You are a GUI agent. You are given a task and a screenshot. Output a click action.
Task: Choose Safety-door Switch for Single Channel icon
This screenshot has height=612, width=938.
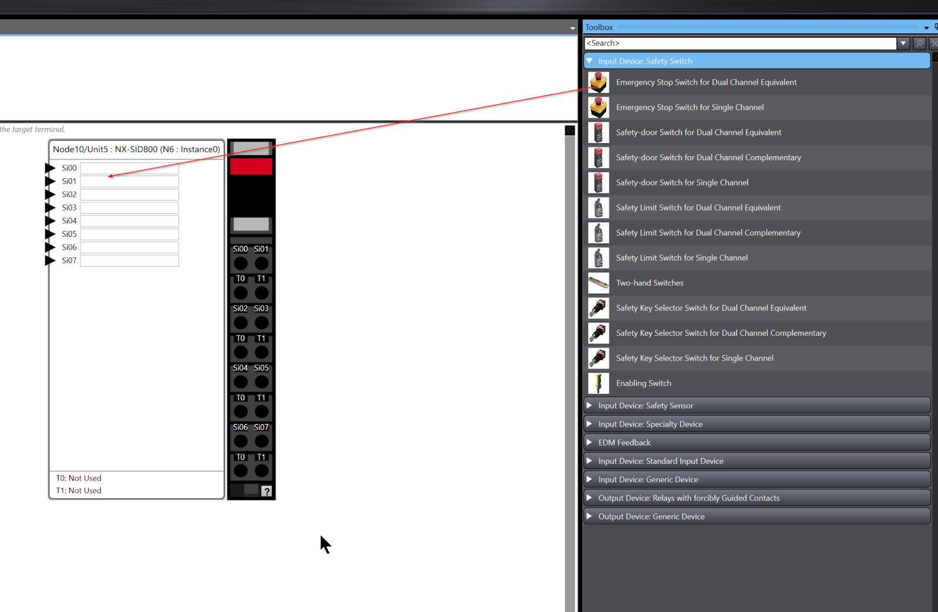[x=599, y=183]
